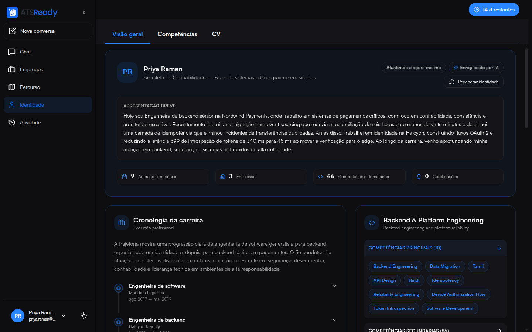Click timeline marker for Halcyon Identity role
This screenshot has height=332, width=532.
(x=119, y=322)
